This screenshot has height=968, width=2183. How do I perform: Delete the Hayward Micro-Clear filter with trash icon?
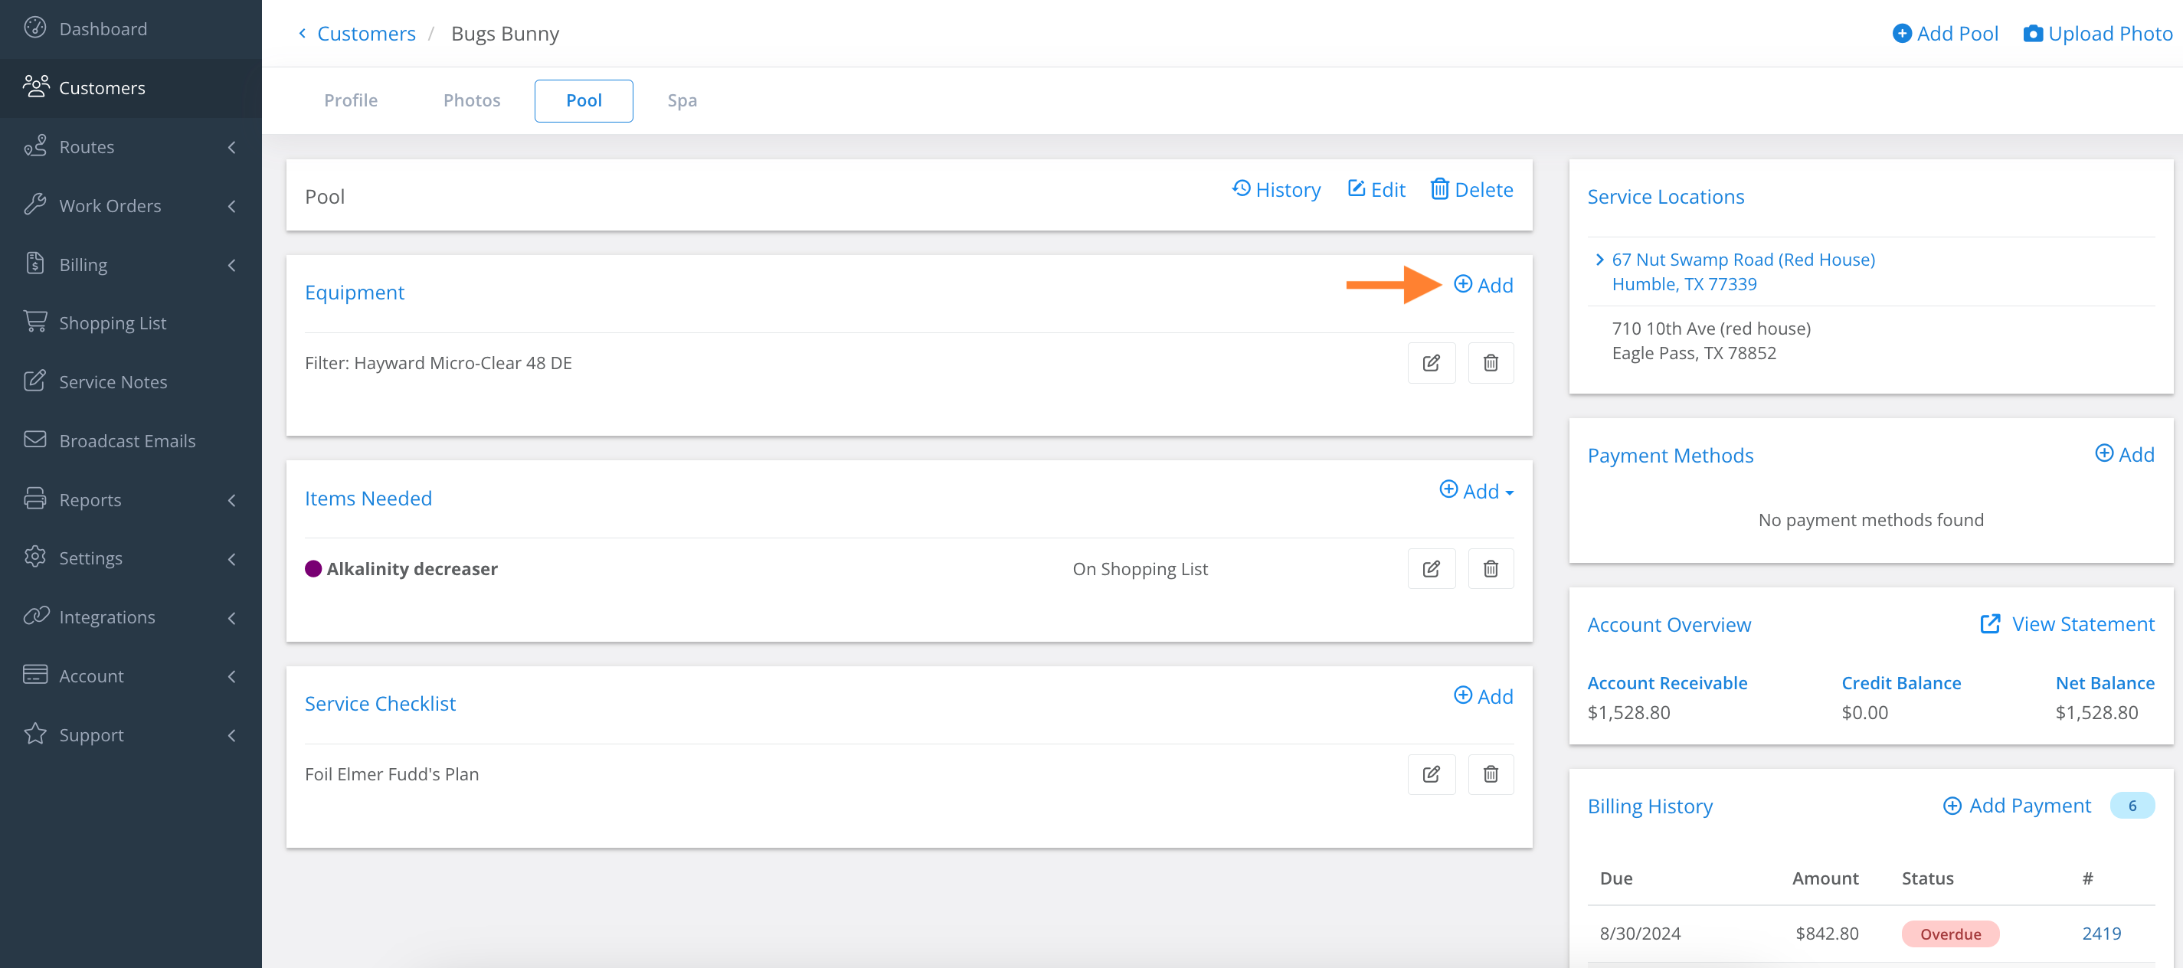(x=1490, y=363)
